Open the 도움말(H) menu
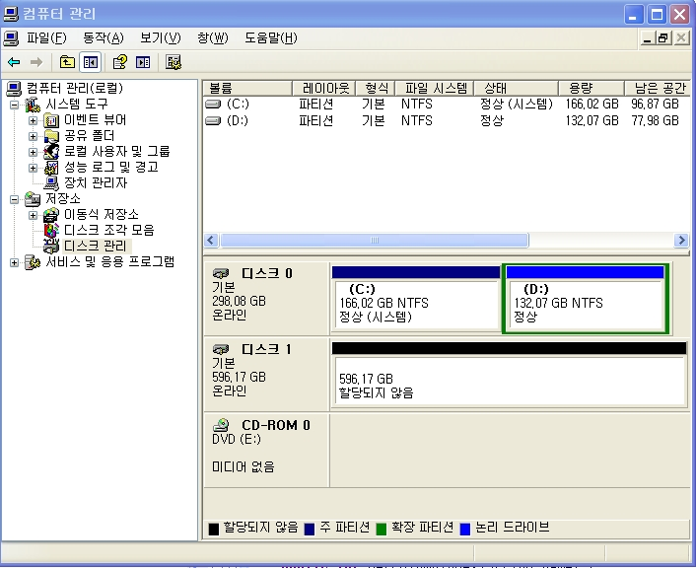 coord(271,38)
